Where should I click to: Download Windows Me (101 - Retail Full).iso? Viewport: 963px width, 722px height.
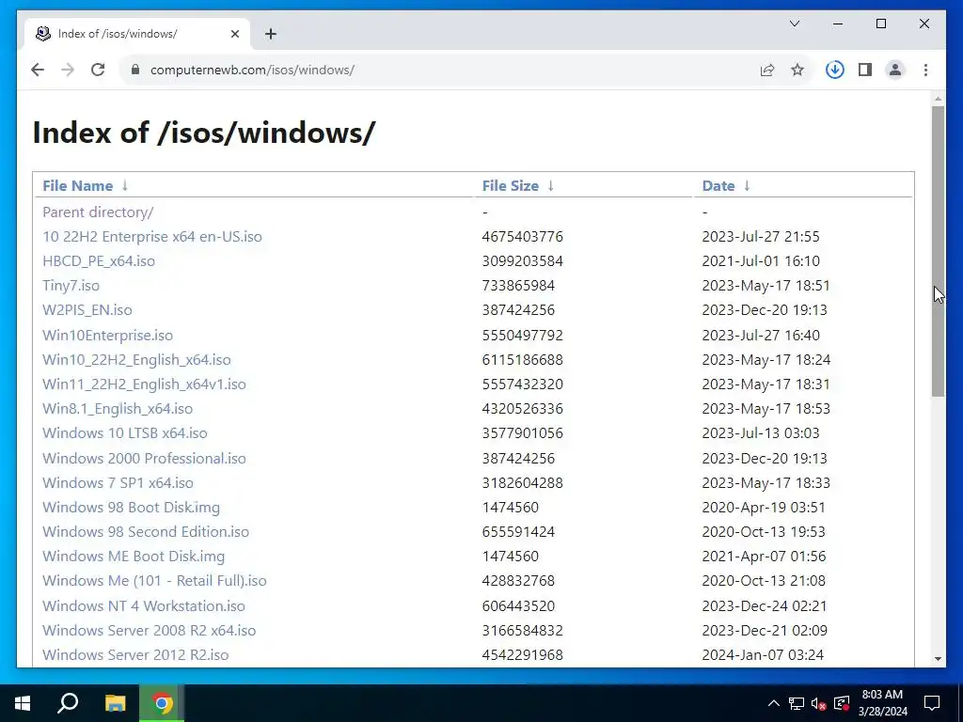coord(154,581)
